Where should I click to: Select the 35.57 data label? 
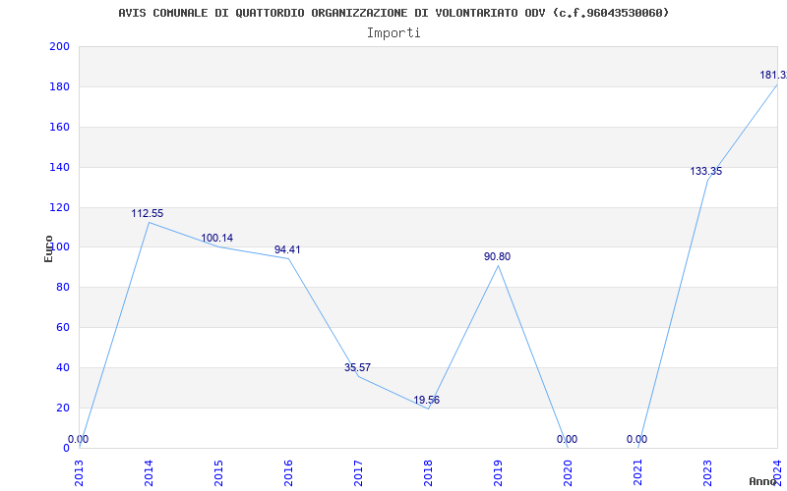[357, 367]
